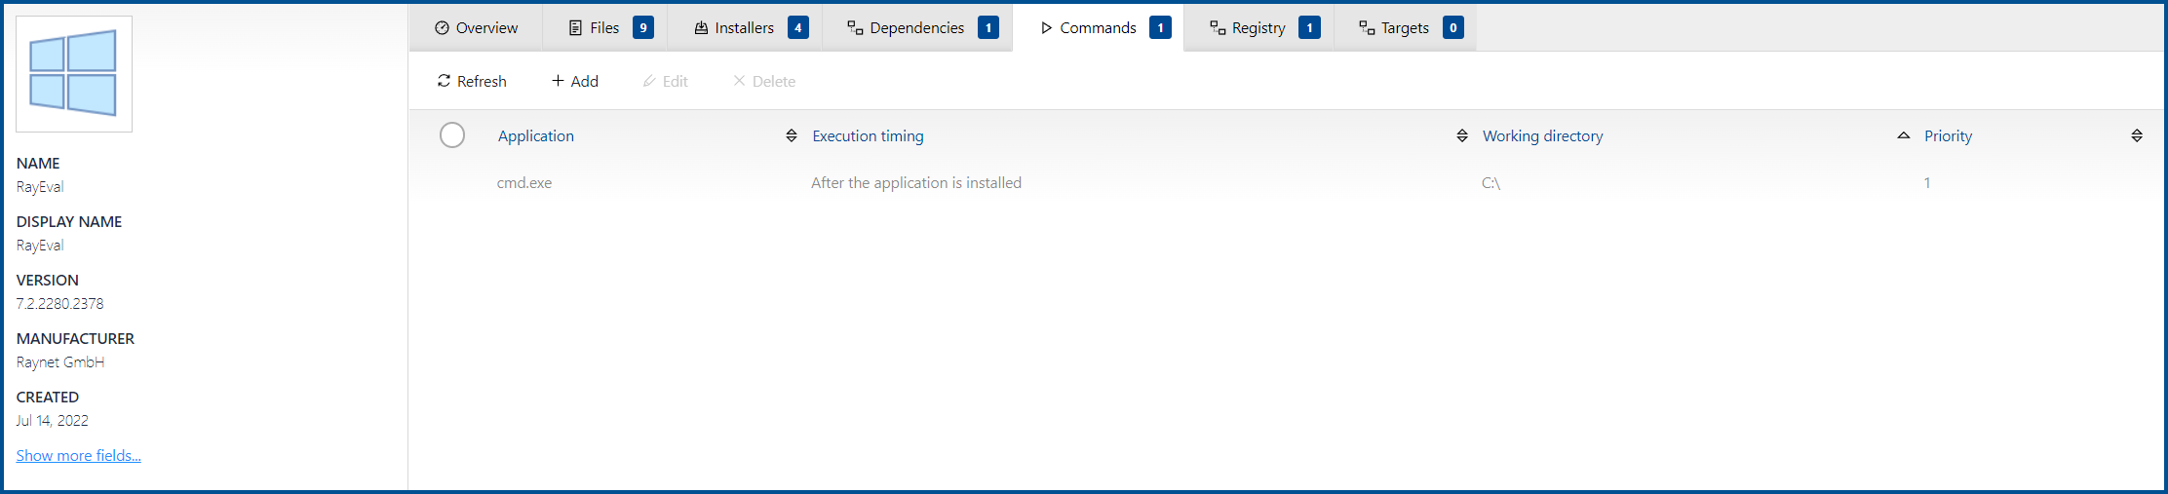Image resolution: width=2168 pixels, height=494 pixels.
Task: Click sort arrows after Application column
Action: pos(792,136)
